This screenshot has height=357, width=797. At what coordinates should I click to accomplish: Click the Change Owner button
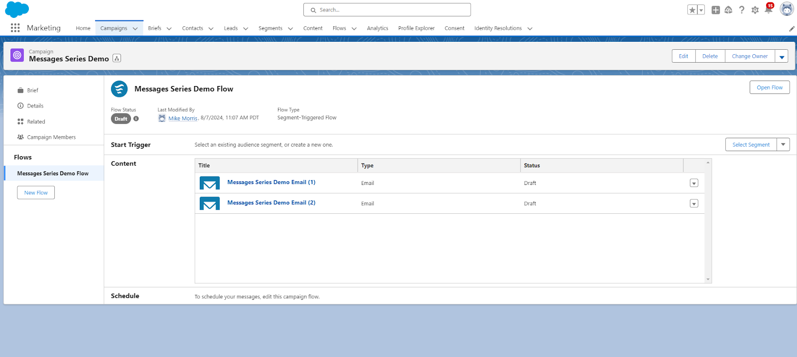(750, 56)
